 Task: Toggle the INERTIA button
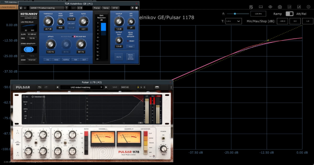[x=66, y=60]
